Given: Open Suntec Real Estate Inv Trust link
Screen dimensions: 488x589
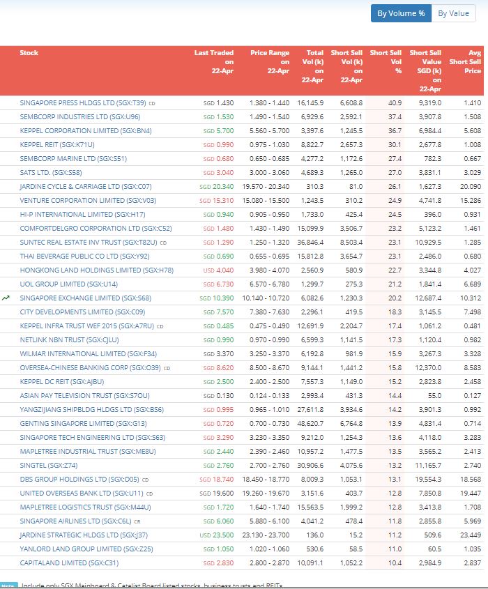Looking at the screenshot, I should (x=89, y=243).
